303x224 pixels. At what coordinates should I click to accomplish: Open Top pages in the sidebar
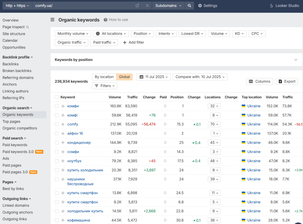pos(11,121)
